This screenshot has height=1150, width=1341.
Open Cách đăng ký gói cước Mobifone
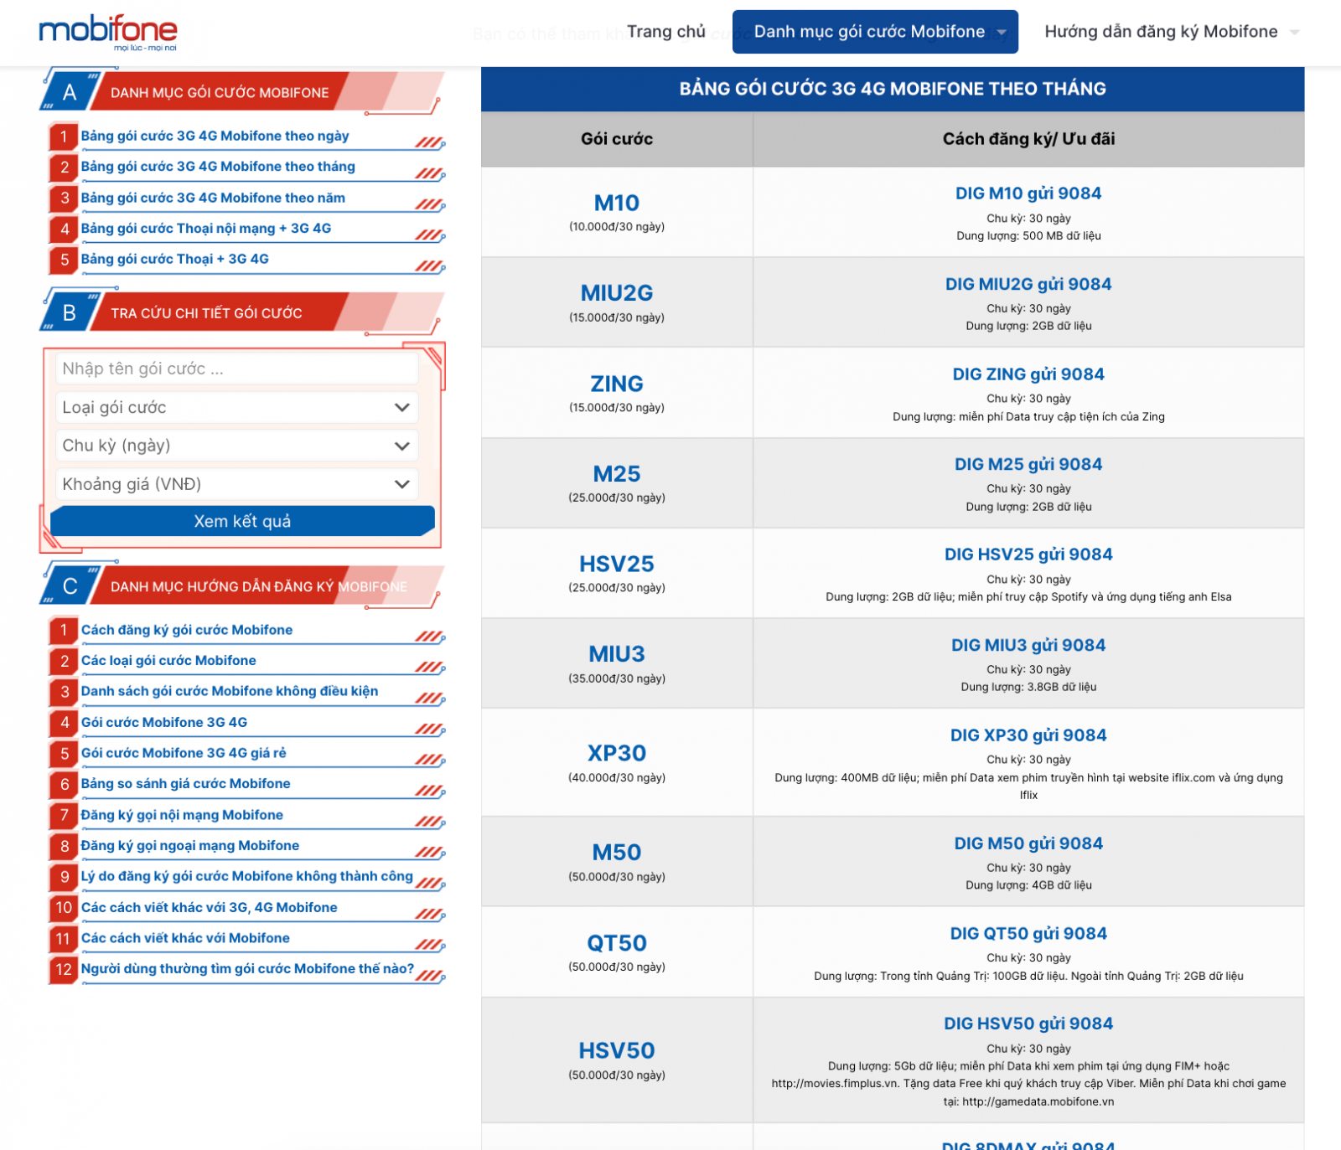coord(187,630)
